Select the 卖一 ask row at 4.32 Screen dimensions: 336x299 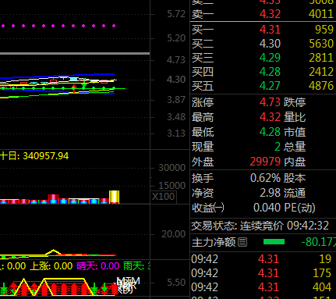pyautogui.click(x=263, y=14)
